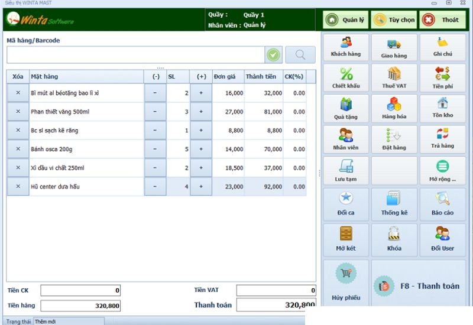Open the cash drawer with Mở két
The width and height of the screenshot is (473, 325).
click(346, 240)
